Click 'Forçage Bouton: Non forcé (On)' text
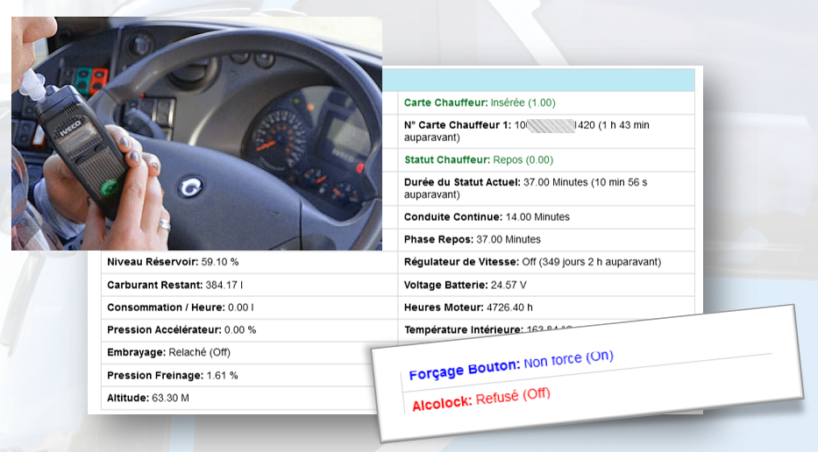818x452 pixels. [511, 364]
